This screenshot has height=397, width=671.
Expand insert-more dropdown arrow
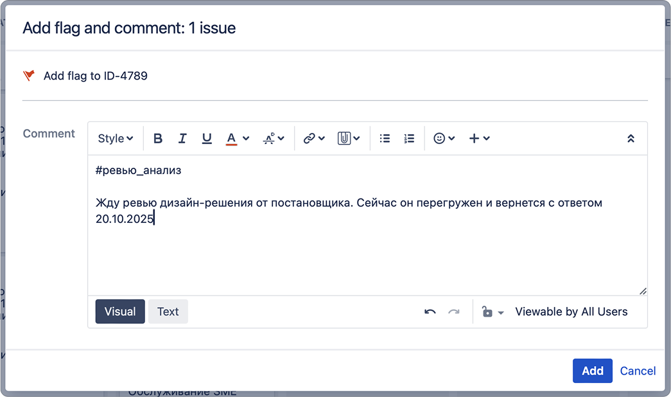click(487, 138)
